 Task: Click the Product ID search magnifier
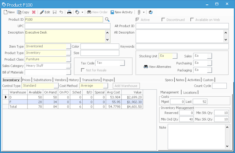click(107, 20)
